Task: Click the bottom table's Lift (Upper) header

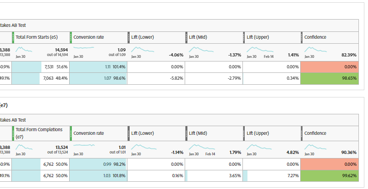Action: click(258, 133)
